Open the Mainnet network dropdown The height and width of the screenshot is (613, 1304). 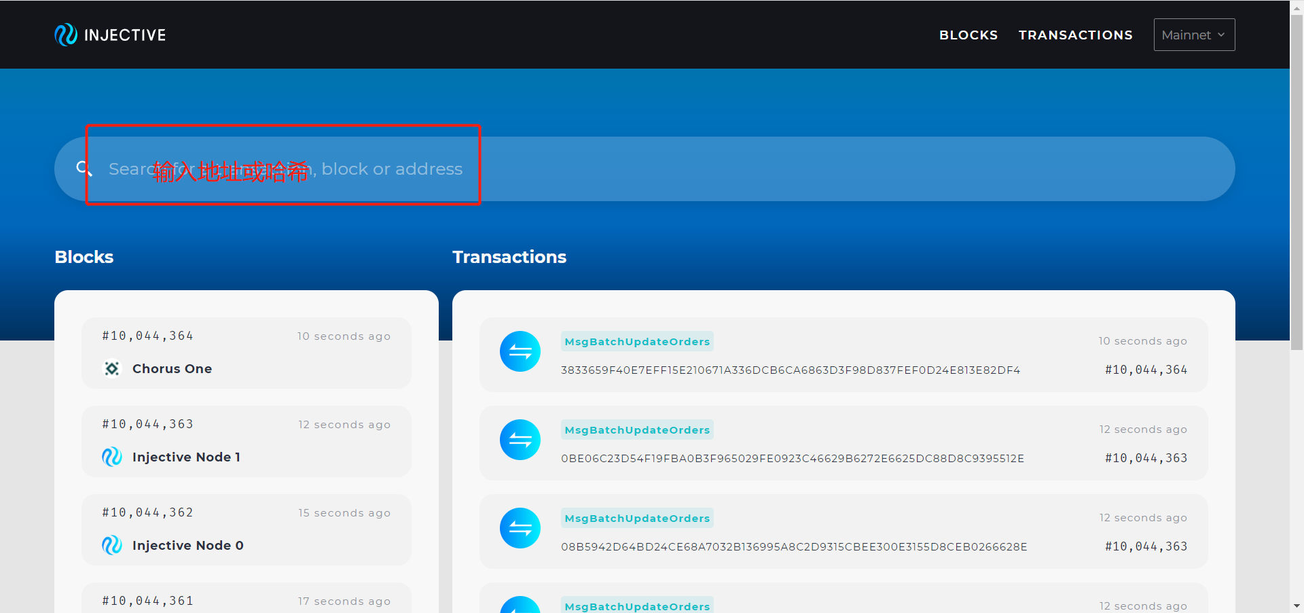click(1194, 35)
